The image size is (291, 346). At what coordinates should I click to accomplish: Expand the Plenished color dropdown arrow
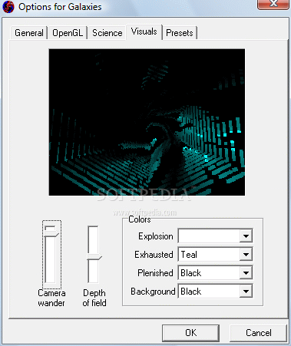coord(246,273)
